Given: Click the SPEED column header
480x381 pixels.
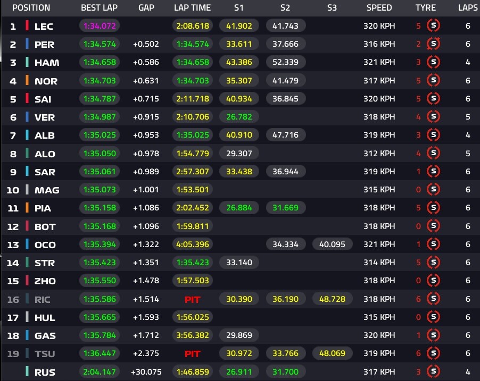Looking at the screenshot, I should (x=379, y=7).
